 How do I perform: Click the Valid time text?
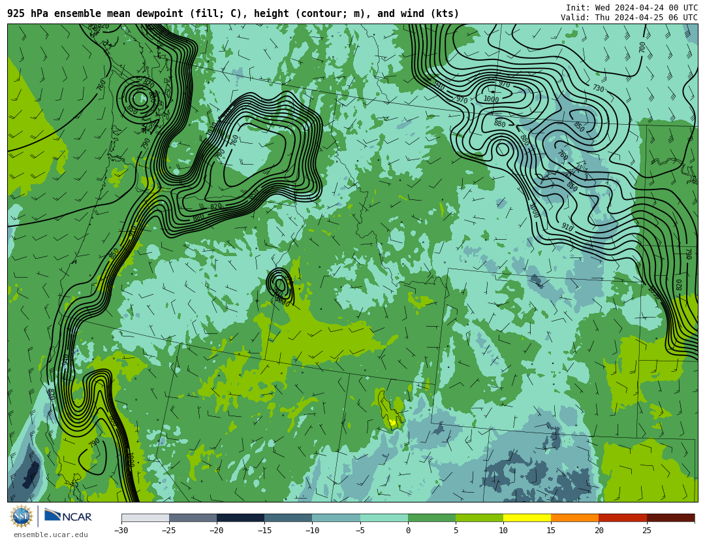click(629, 17)
